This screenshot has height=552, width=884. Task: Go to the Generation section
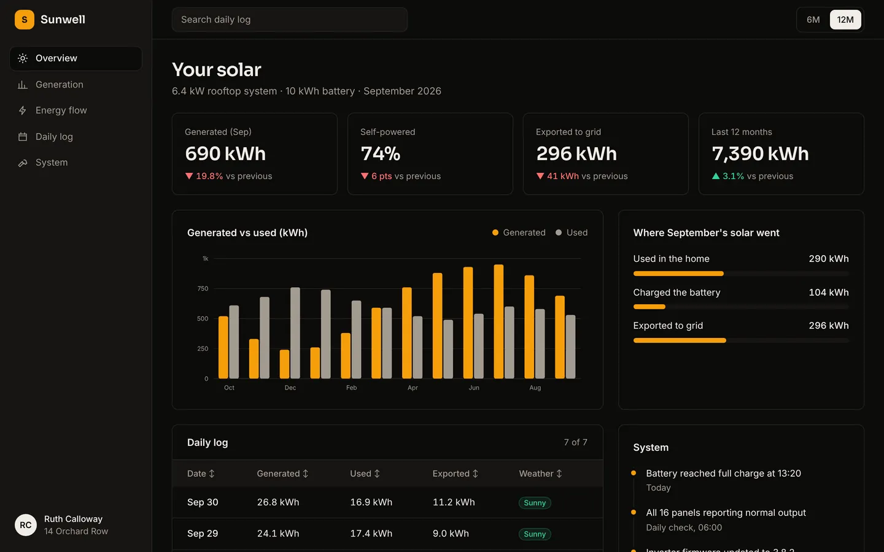[x=76, y=85]
